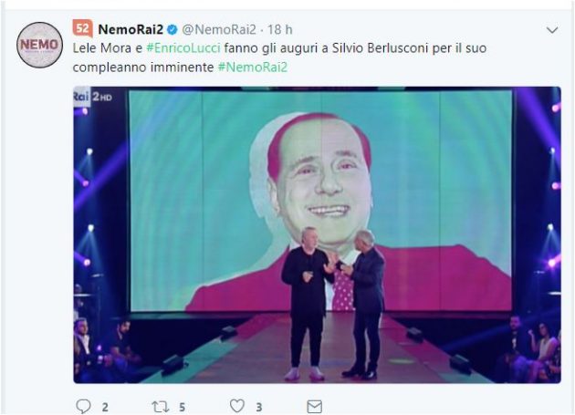Image resolution: width=575 pixels, height=415 pixels.
Task: Click the blue verified checkmark badge
Action: point(172,30)
